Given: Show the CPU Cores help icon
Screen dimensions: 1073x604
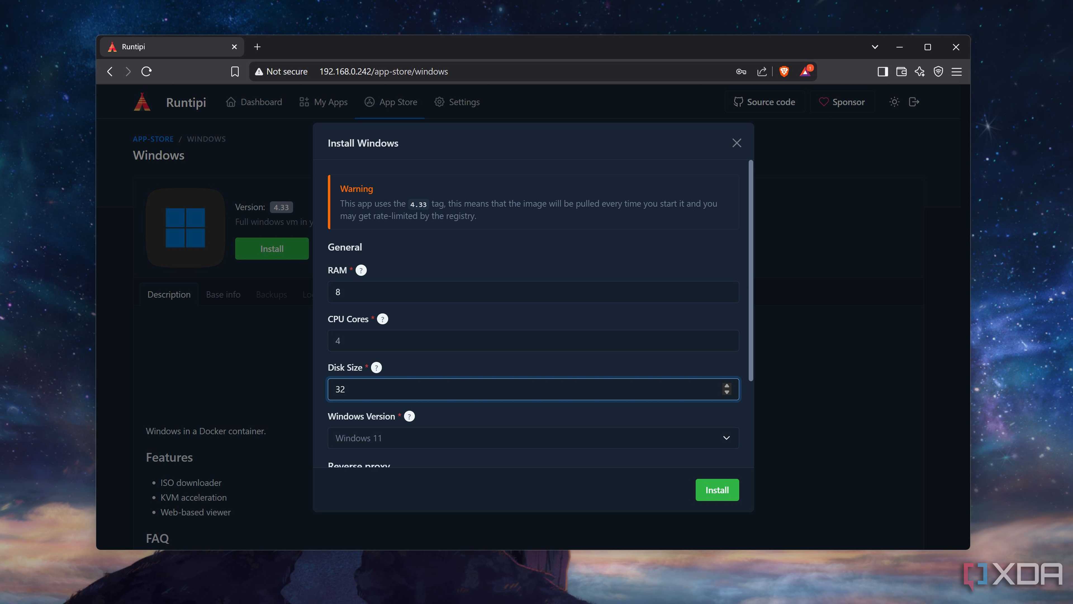Looking at the screenshot, I should coord(382,319).
